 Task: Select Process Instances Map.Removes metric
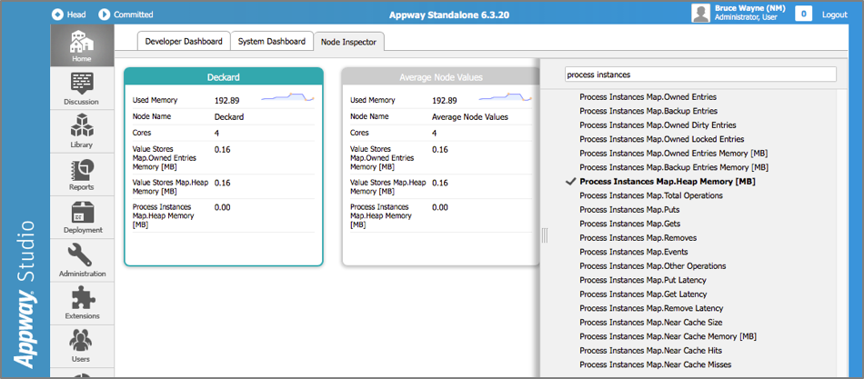click(x=638, y=238)
